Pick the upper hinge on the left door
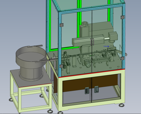The image size is (141, 114). (62, 25)
